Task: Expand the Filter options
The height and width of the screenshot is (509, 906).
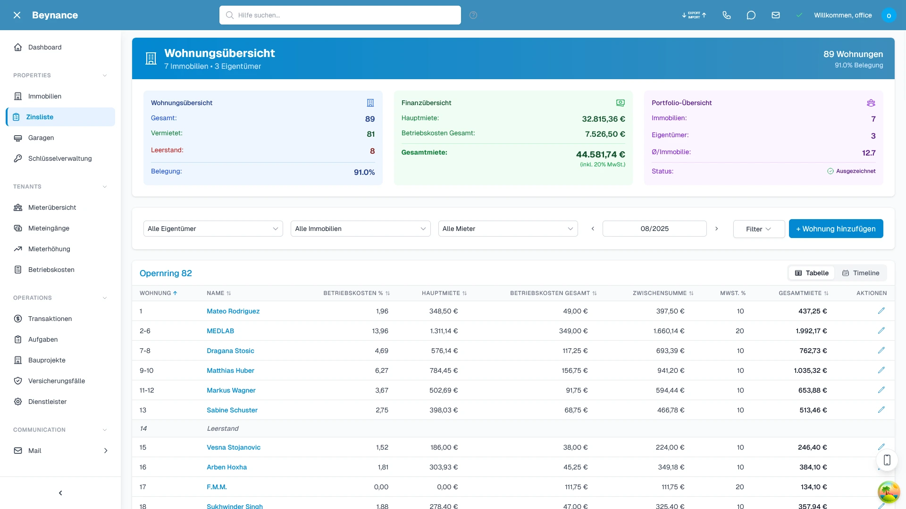Action: (x=759, y=229)
